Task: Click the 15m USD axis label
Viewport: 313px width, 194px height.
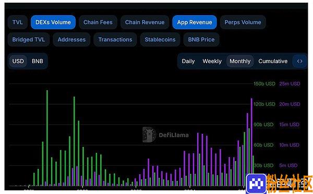Action: [289, 125]
